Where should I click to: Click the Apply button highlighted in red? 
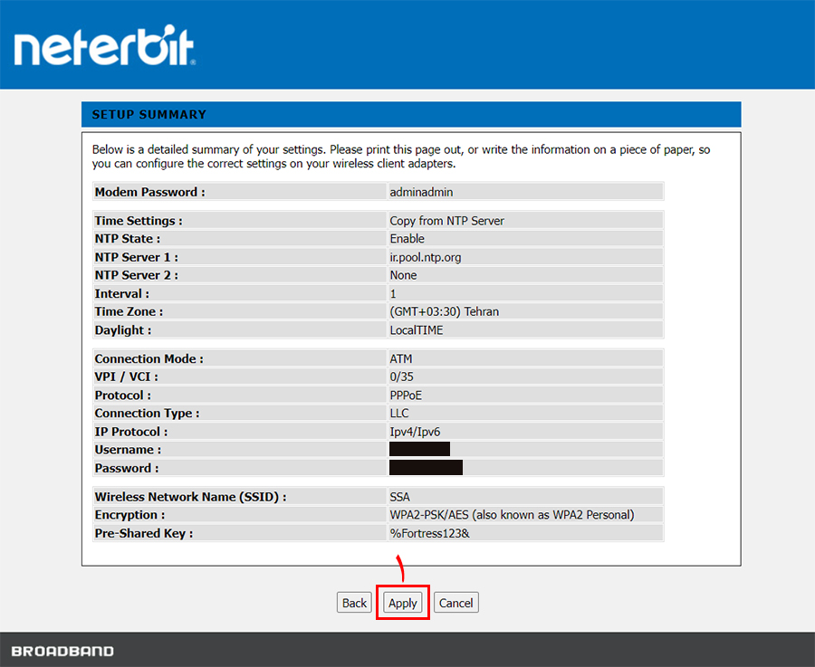click(402, 602)
